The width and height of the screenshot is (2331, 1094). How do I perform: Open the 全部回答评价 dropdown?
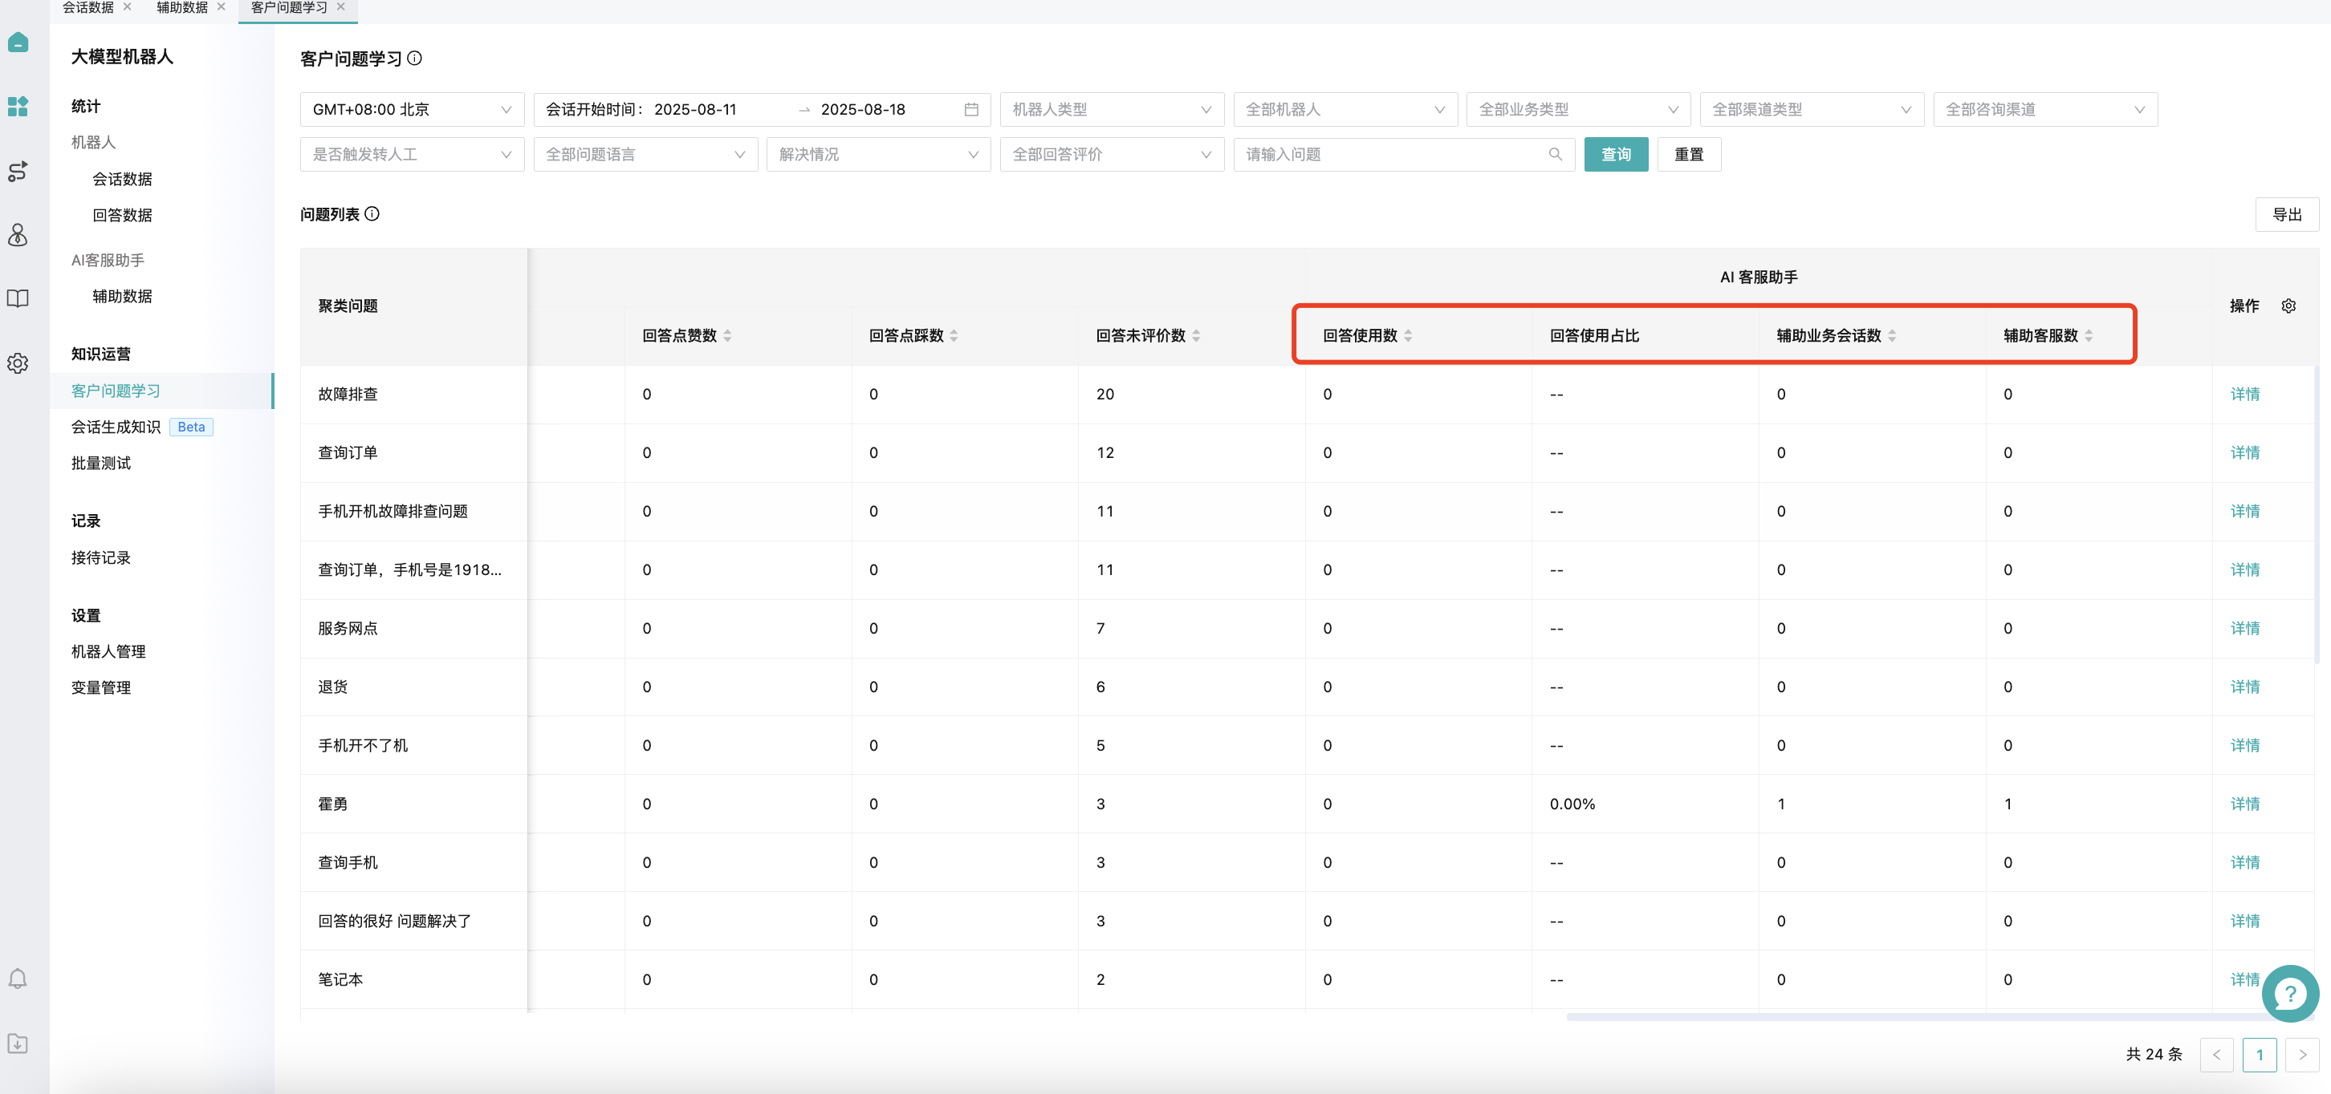1111,155
